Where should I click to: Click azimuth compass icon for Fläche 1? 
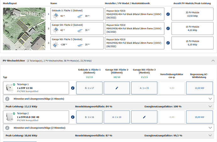tap(56, 16)
